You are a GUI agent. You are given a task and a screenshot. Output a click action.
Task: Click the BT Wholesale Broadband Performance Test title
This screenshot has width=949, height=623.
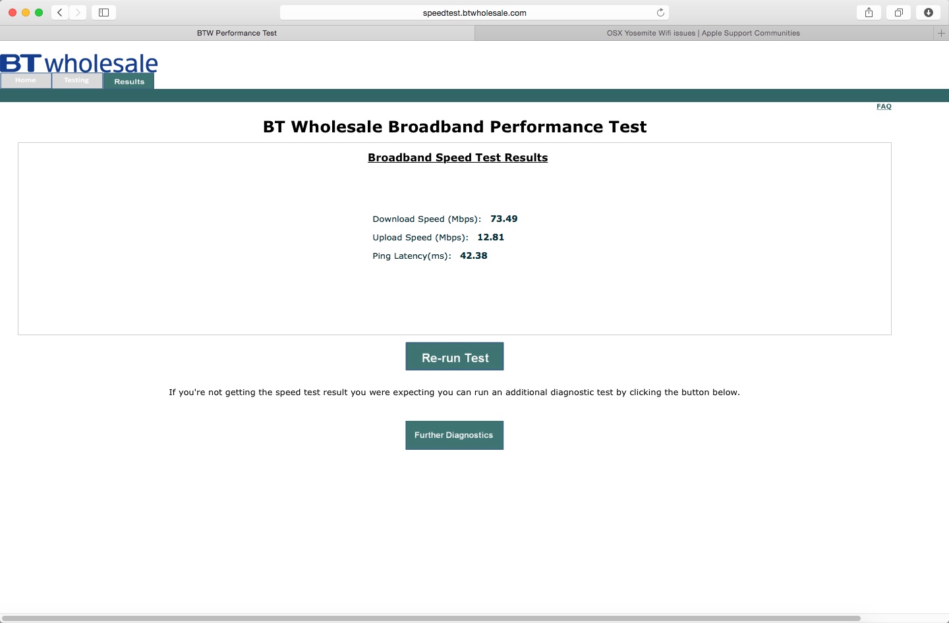point(455,126)
